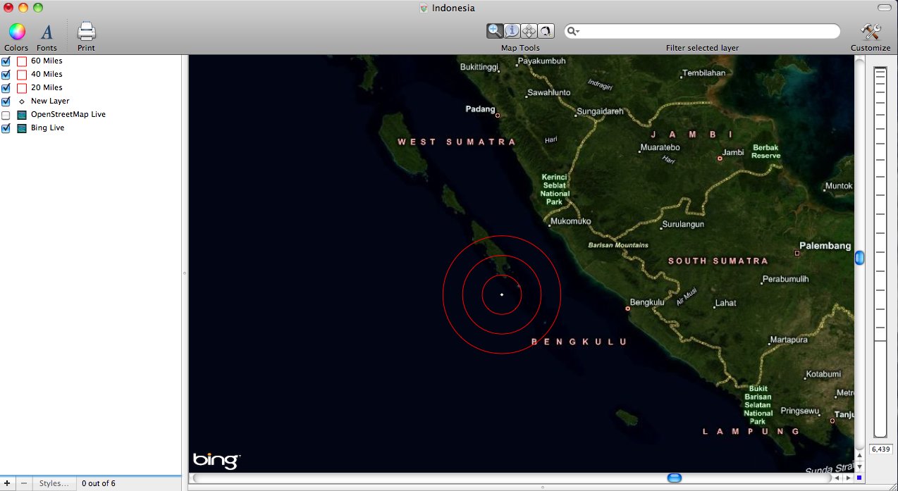
Task: Select the 20 Miles layer name
Action: click(x=47, y=87)
